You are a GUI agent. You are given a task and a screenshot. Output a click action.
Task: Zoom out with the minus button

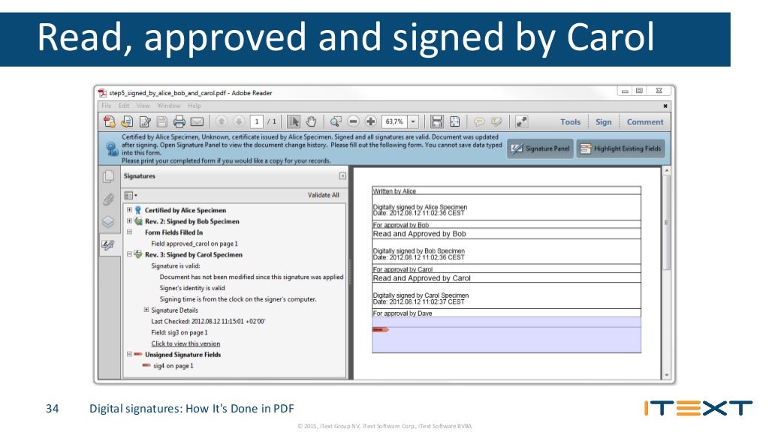[x=353, y=121]
